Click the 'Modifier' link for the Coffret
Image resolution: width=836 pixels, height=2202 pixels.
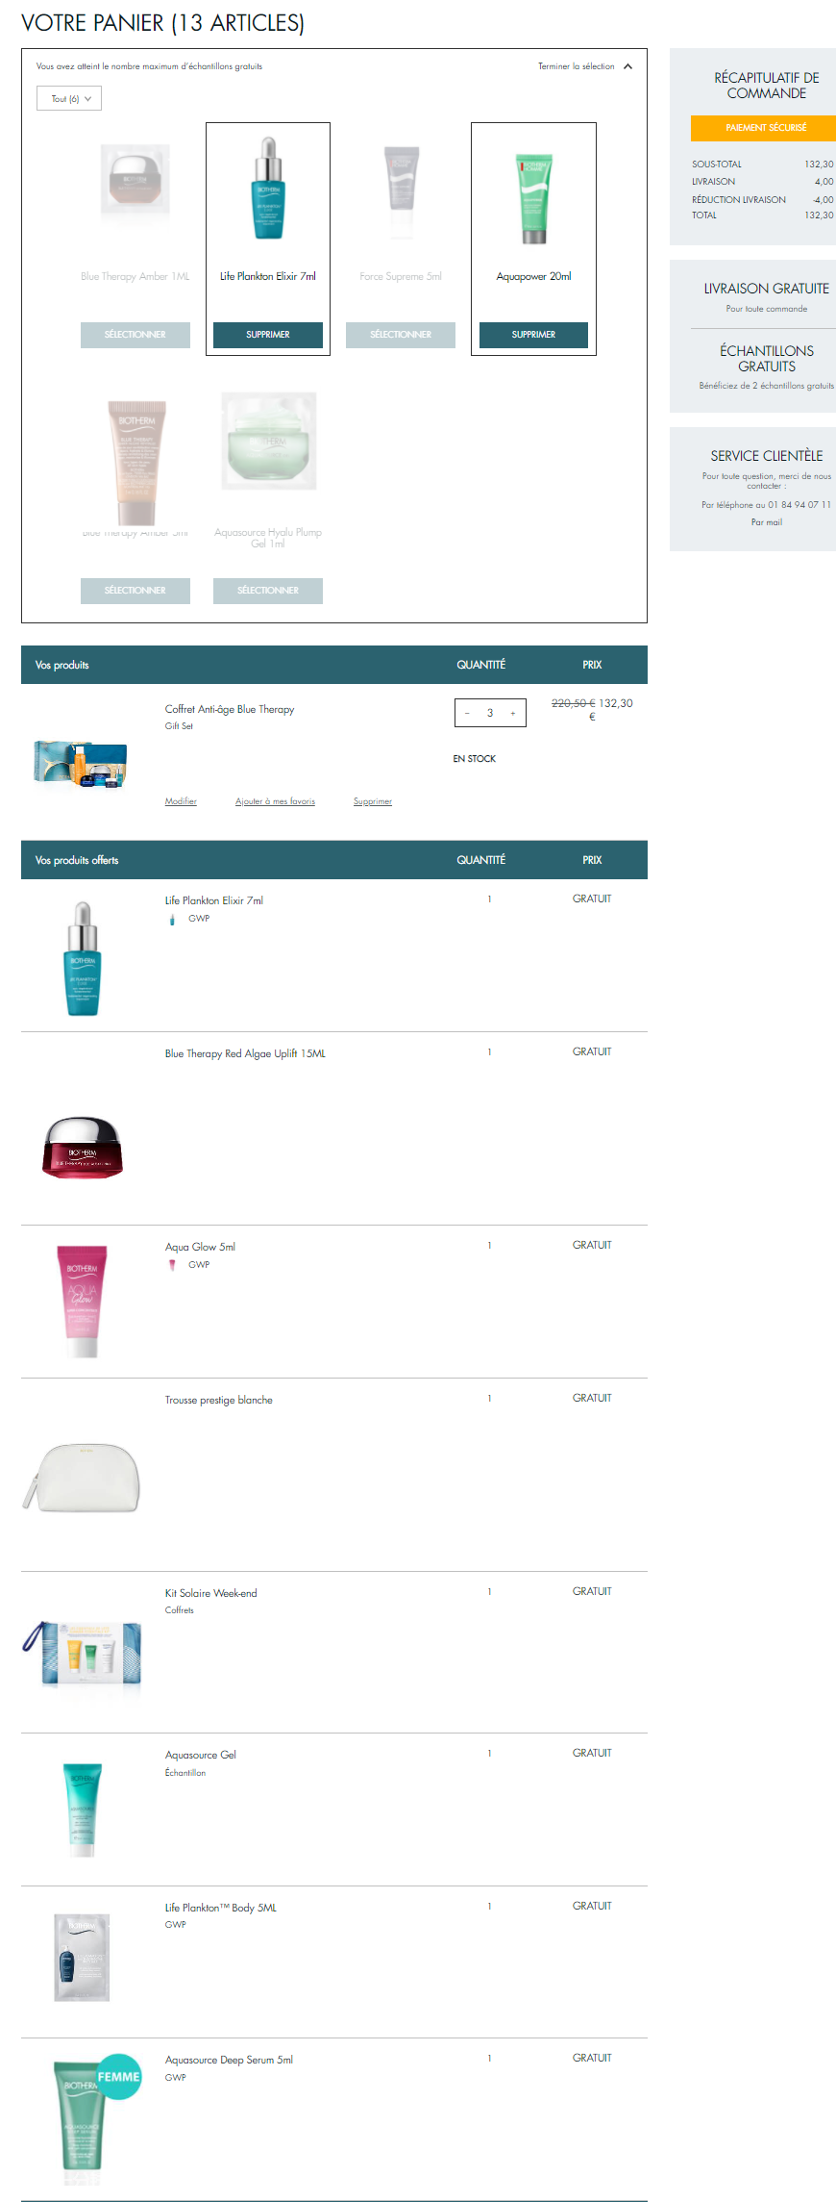181,801
